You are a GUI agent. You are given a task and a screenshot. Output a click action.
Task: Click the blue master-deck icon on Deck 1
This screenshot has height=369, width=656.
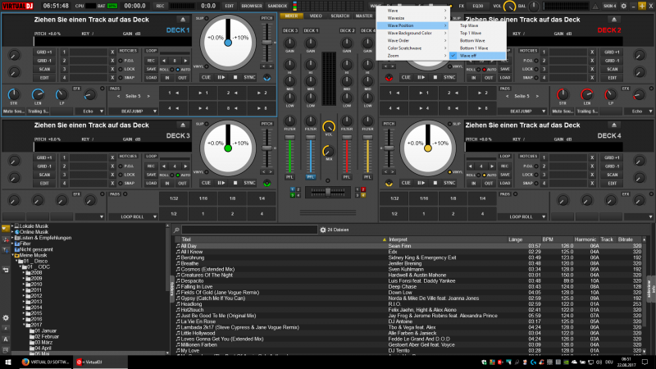pyautogui.click(x=267, y=78)
